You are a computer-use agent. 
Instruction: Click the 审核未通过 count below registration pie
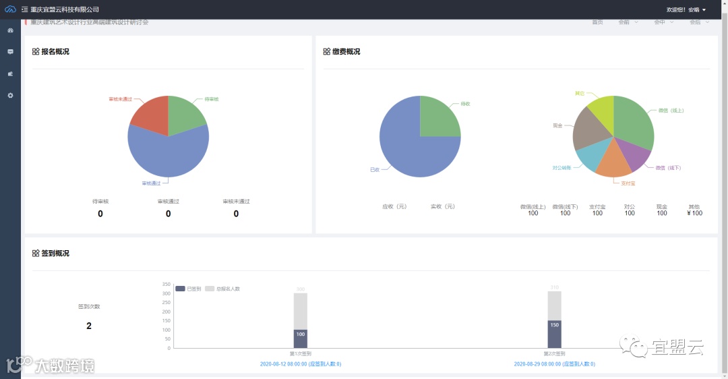coord(236,214)
